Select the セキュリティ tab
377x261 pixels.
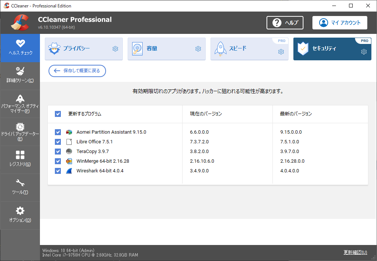(x=332, y=49)
